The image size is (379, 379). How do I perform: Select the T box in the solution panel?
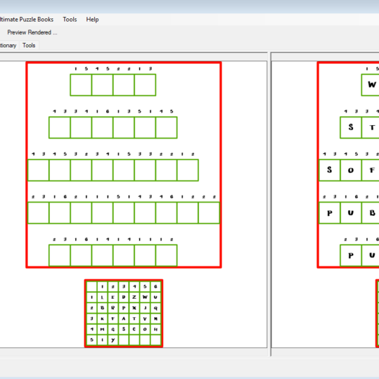[371, 128]
